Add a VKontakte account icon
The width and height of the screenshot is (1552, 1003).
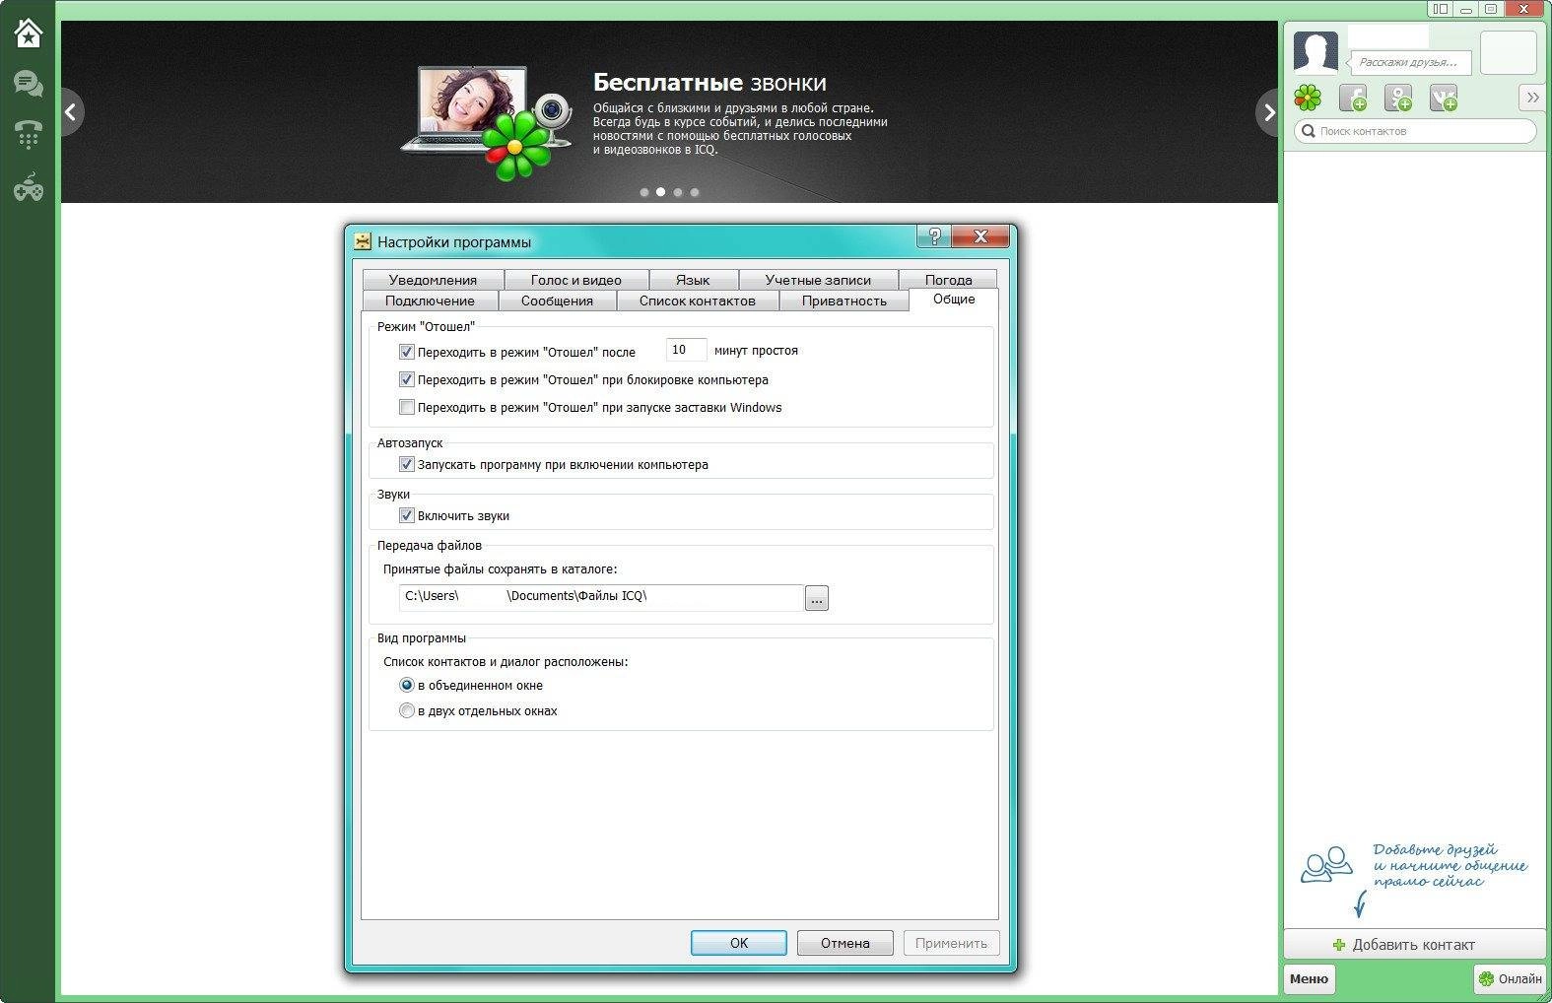pos(1444,98)
